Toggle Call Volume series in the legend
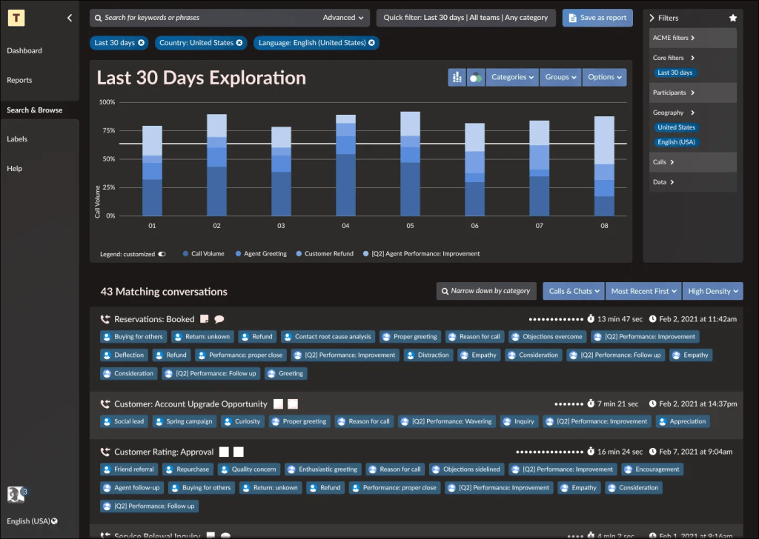 (202, 254)
